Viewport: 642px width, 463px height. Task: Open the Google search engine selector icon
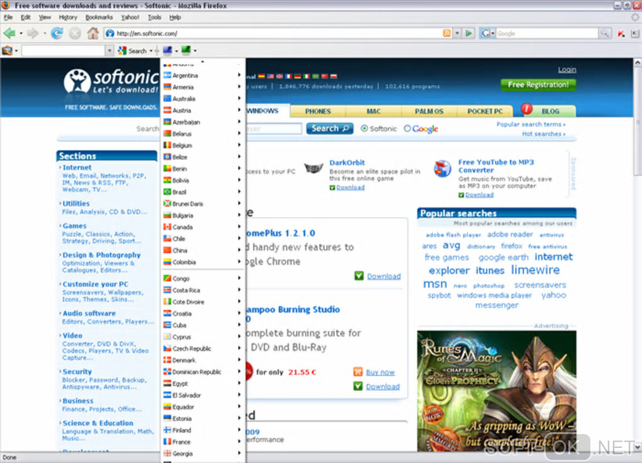(487, 33)
